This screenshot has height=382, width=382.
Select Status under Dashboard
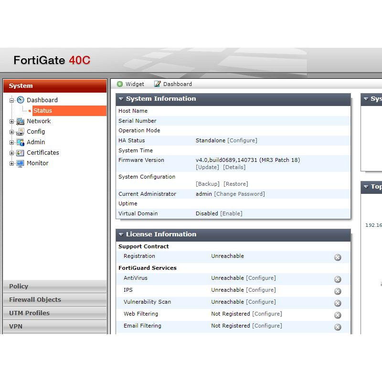(42, 111)
